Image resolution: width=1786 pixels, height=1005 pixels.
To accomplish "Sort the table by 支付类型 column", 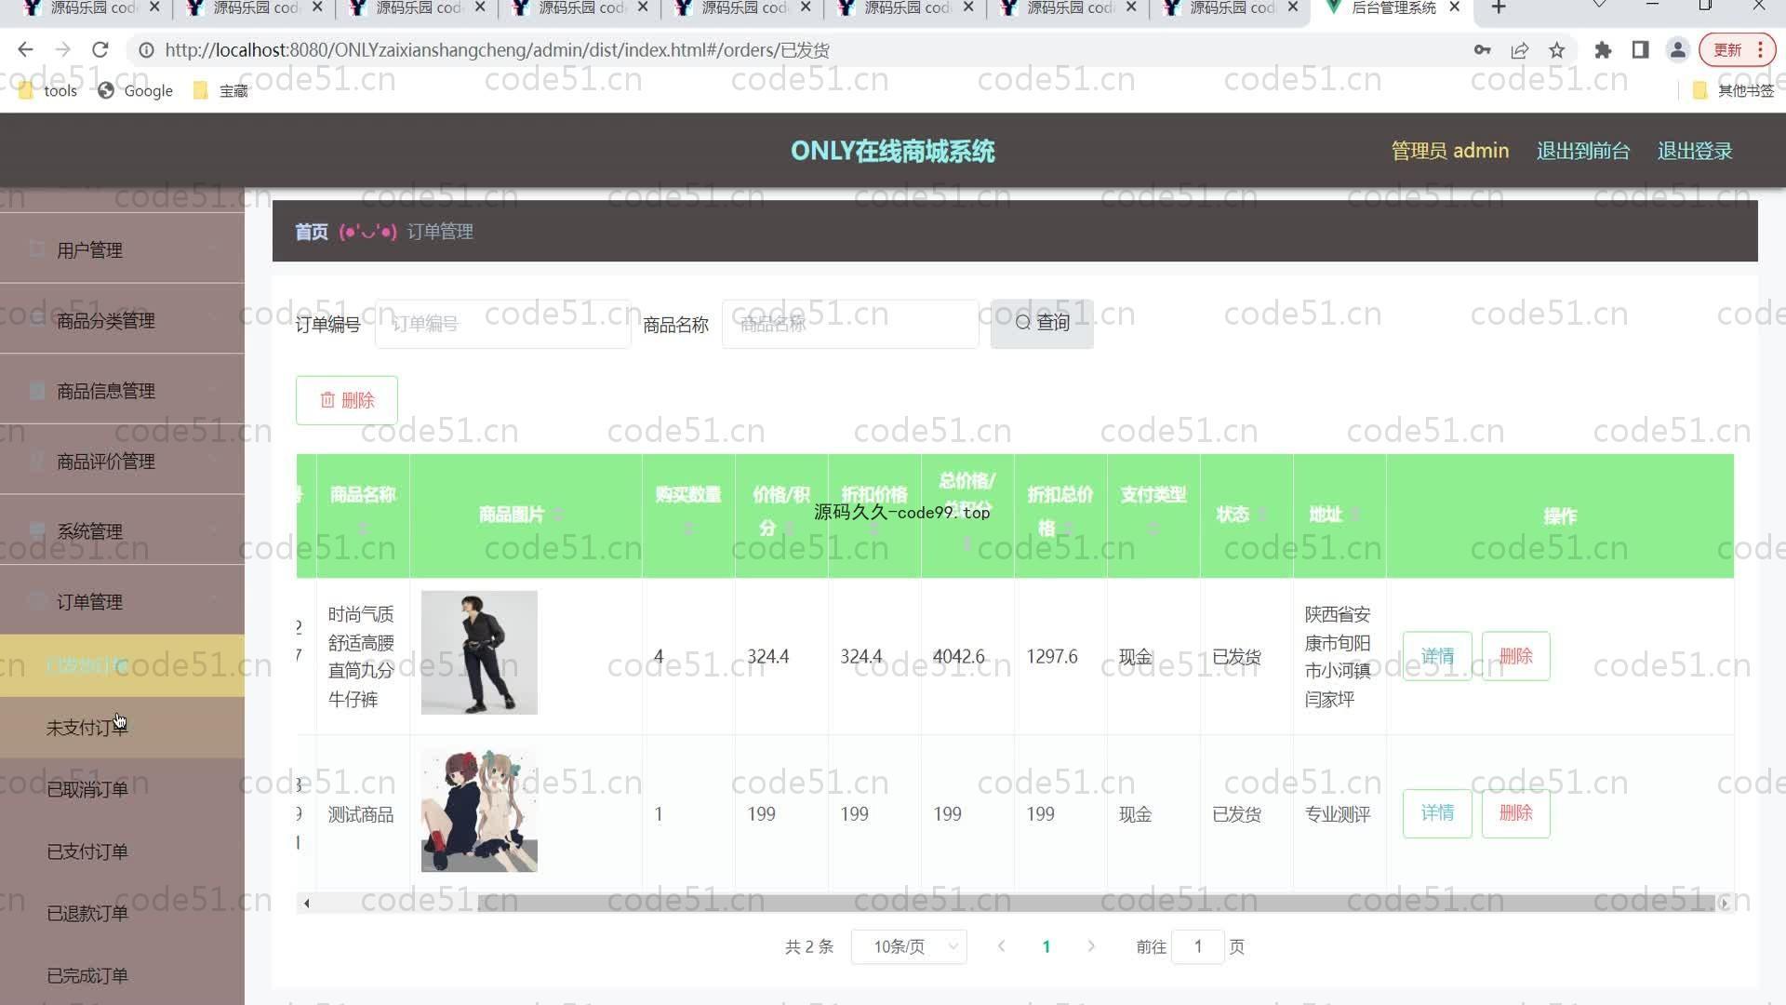I will (x=1153, y=529).
